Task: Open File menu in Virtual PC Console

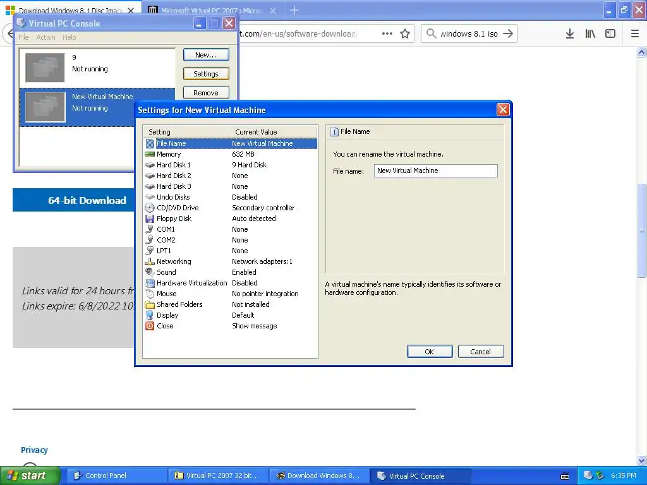Action: click(23, 37)
